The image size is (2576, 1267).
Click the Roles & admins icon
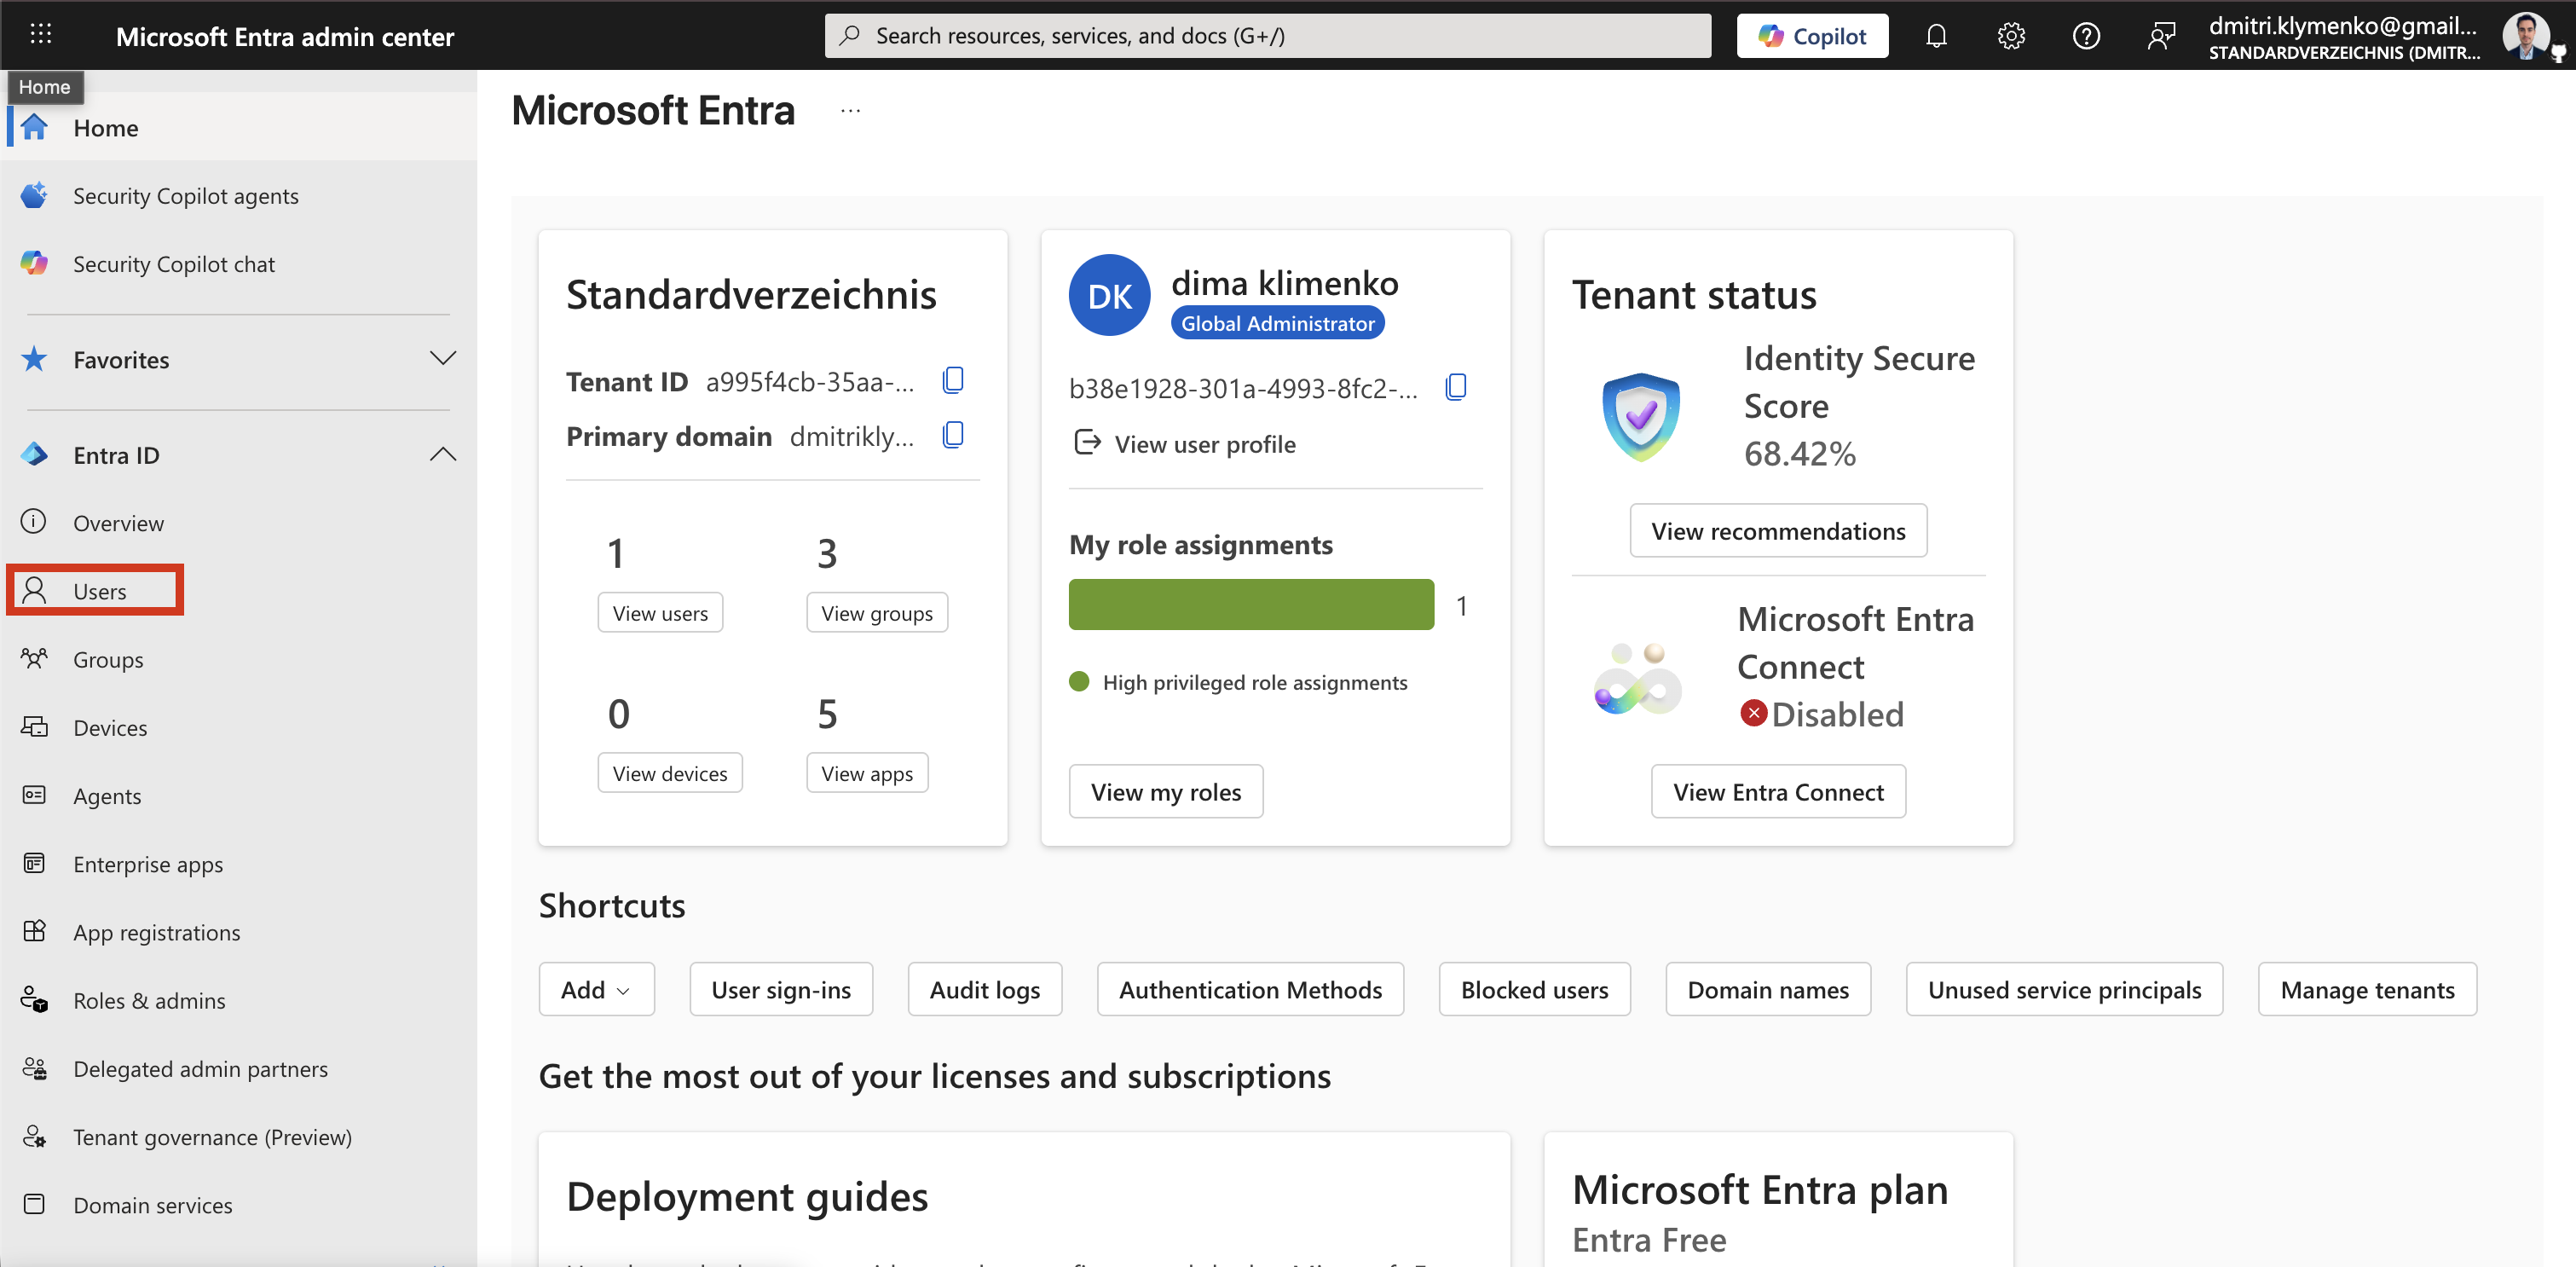(34, 1000)
